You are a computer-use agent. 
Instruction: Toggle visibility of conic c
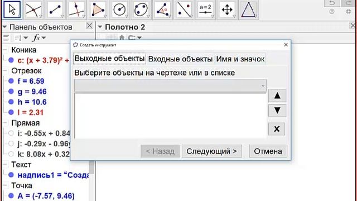coord(11,60)
